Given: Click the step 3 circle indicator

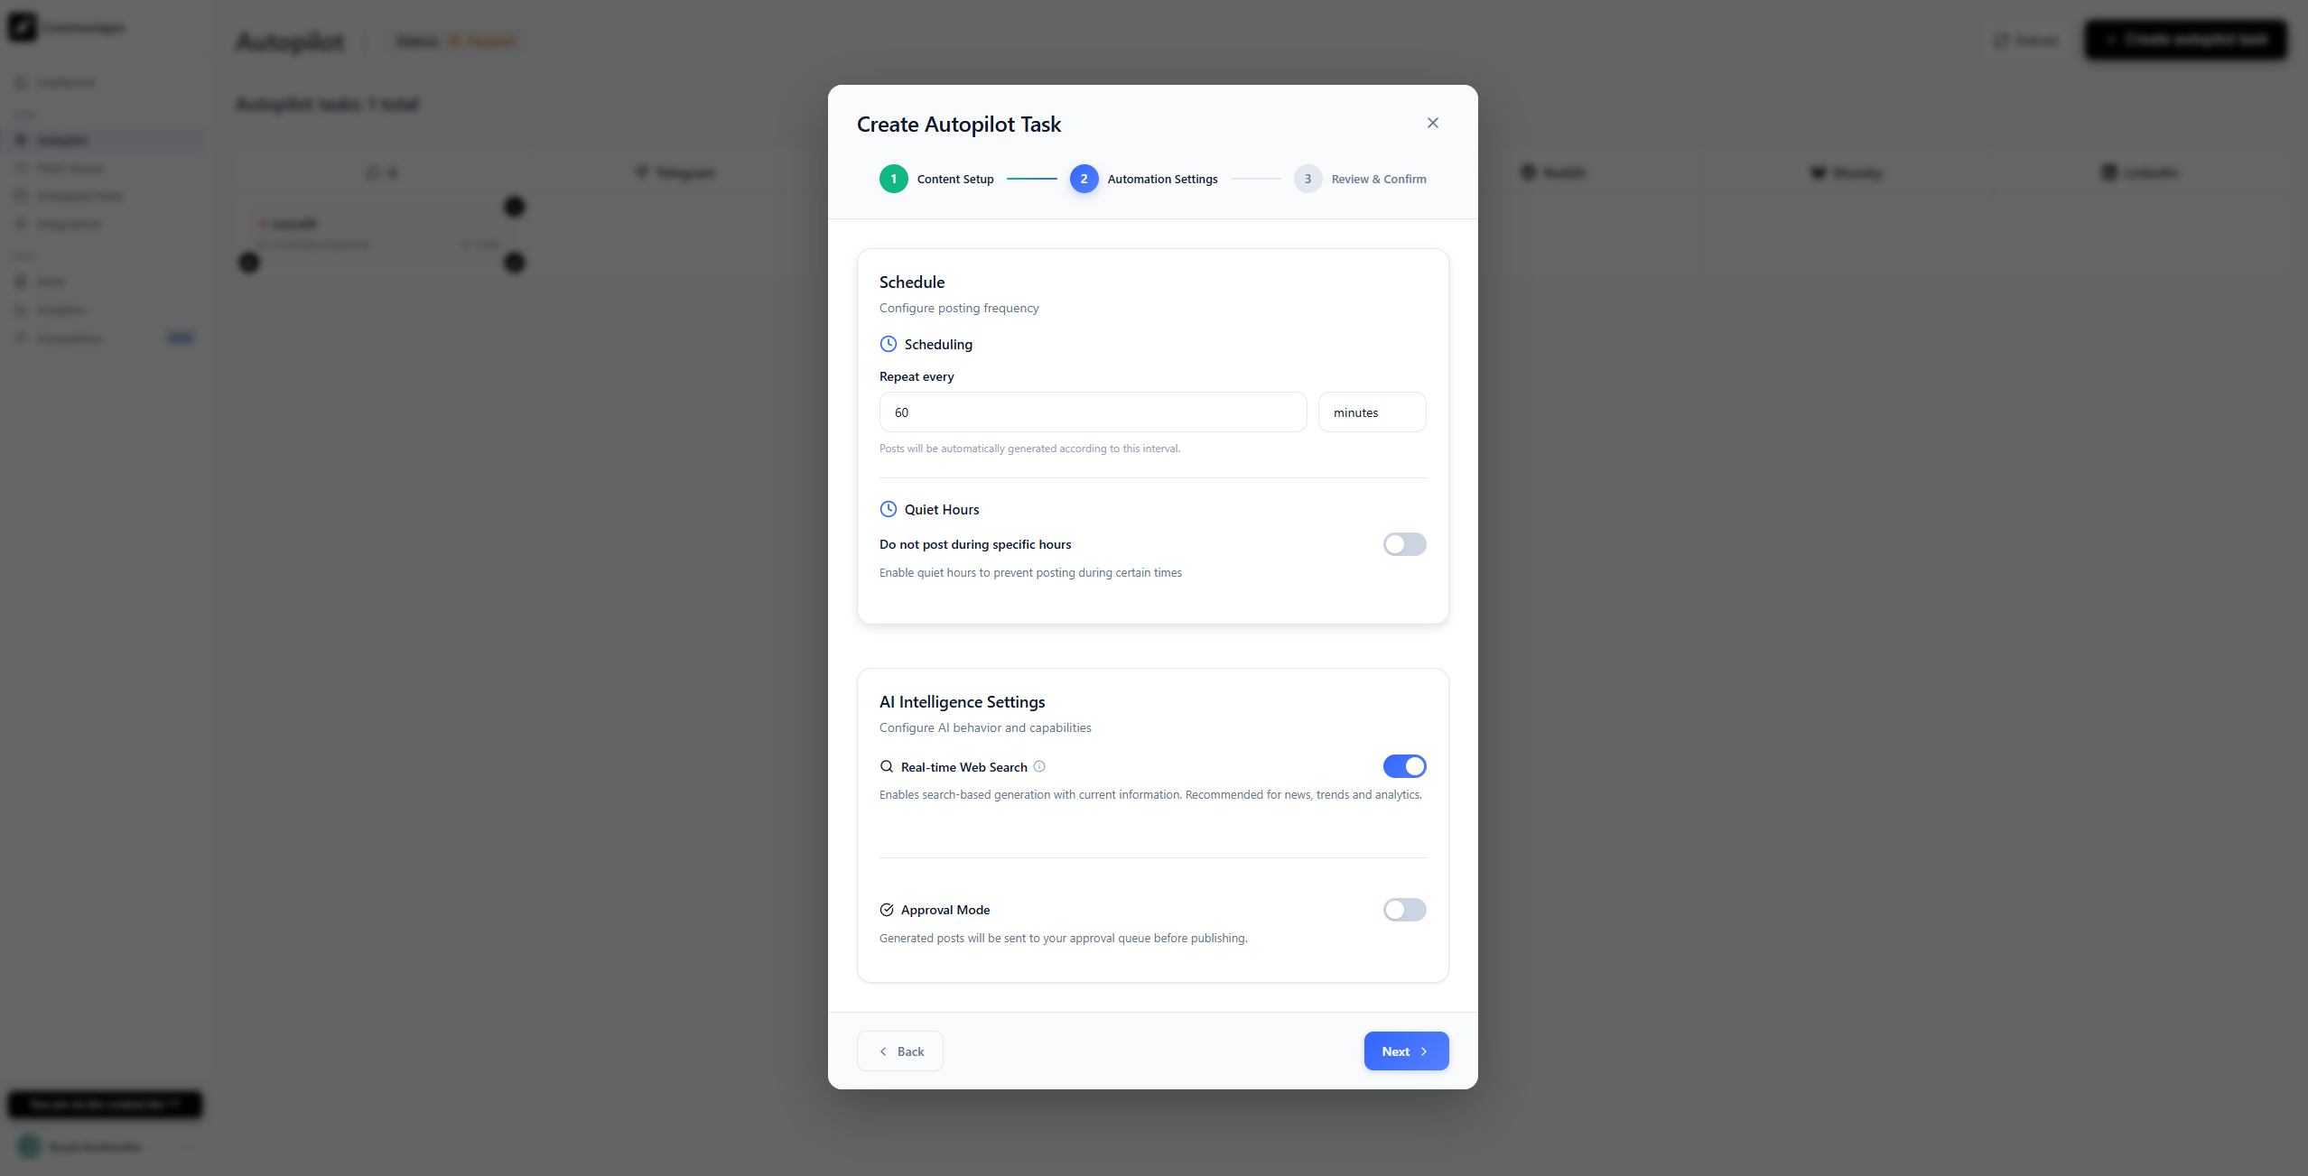Looking at the screenshot, I should (x=1308, y=179).
